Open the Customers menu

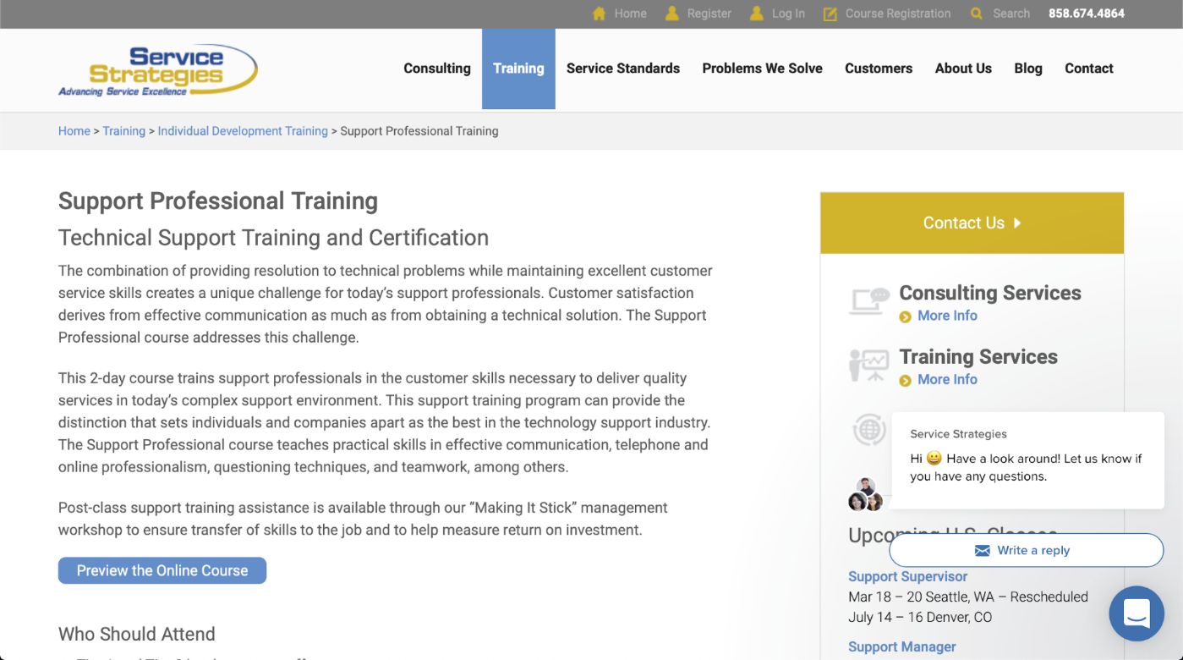[x=879, y=69]
